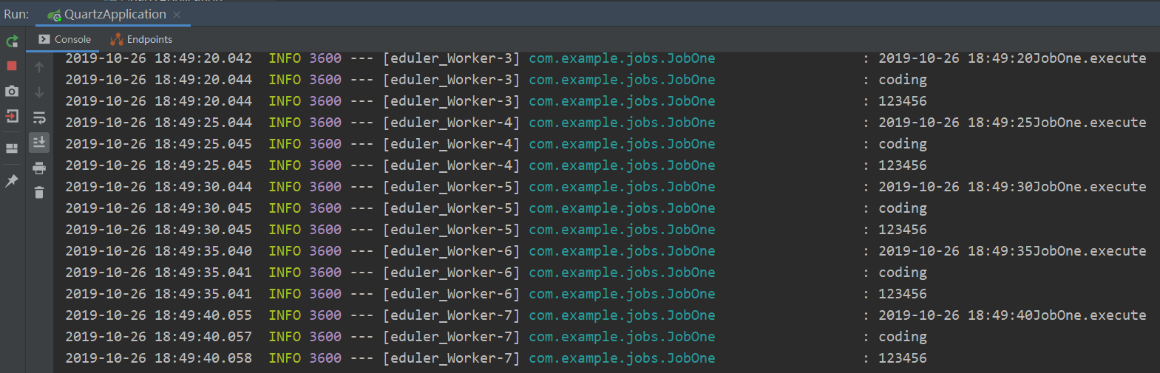Click the Run: tool window label

coord(16,14)
